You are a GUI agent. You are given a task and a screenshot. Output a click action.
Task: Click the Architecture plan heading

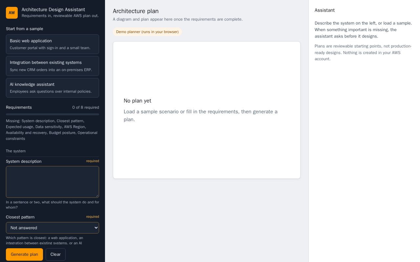136,11
